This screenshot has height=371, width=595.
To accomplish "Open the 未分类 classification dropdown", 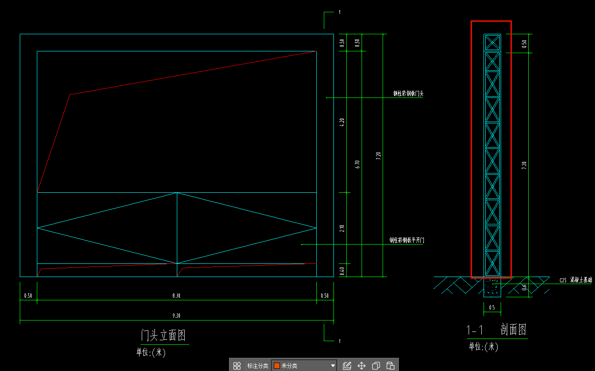I will coord(304,365).
